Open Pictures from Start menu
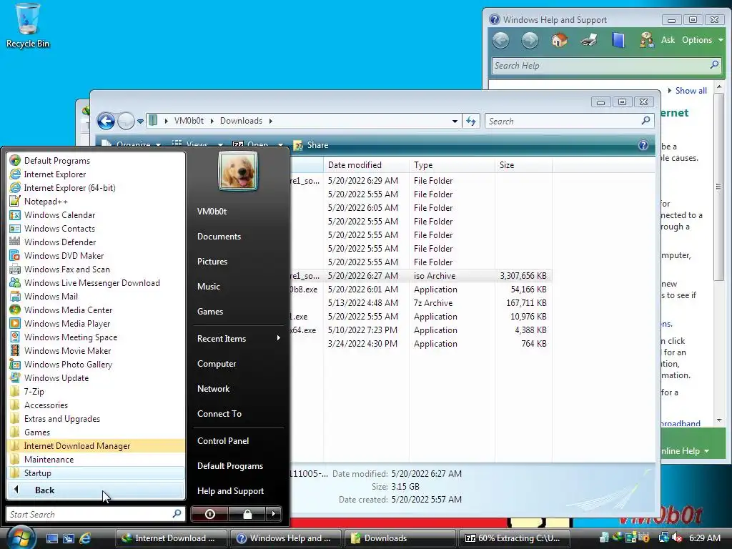Viewport: 732px width, 549px height. point(212,262)
